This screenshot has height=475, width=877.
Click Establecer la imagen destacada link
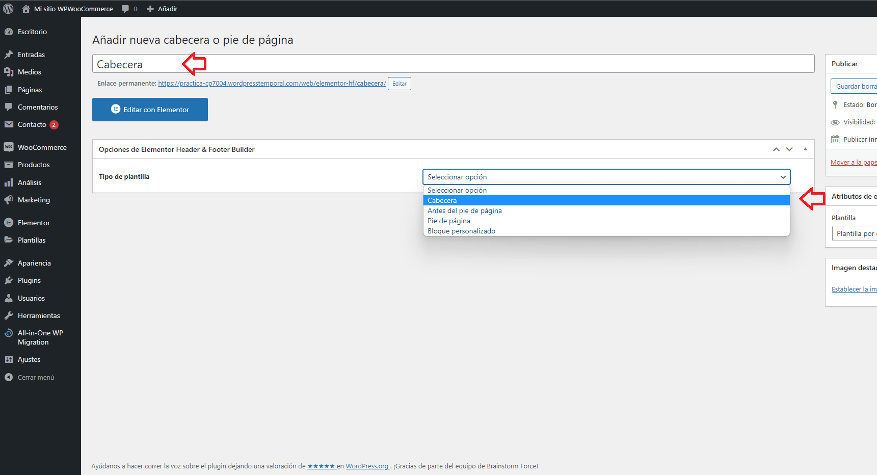tap(854, 289)
